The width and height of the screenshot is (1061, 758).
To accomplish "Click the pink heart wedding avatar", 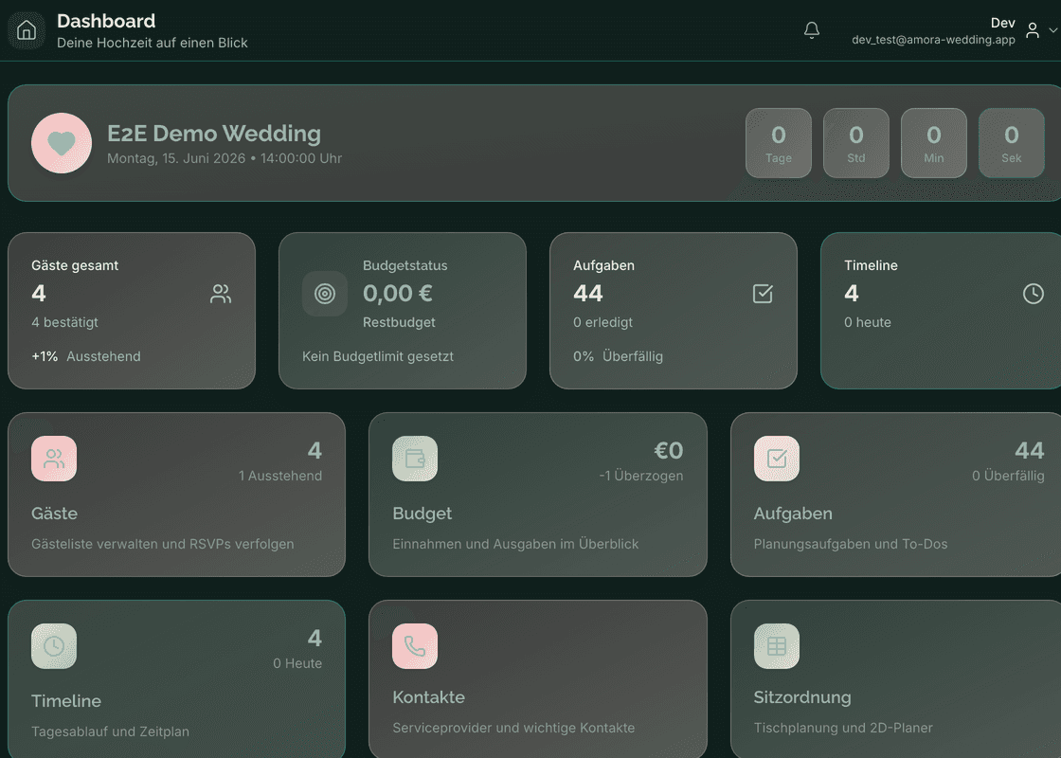I will 62,143.
